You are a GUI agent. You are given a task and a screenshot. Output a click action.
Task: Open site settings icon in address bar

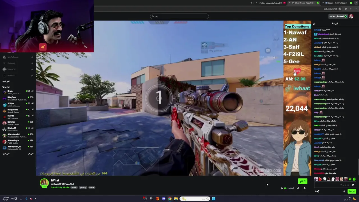point(340,9)
